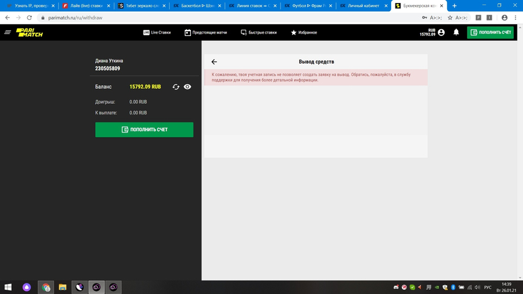Open Chrome from the taskbar

[46, 287]
